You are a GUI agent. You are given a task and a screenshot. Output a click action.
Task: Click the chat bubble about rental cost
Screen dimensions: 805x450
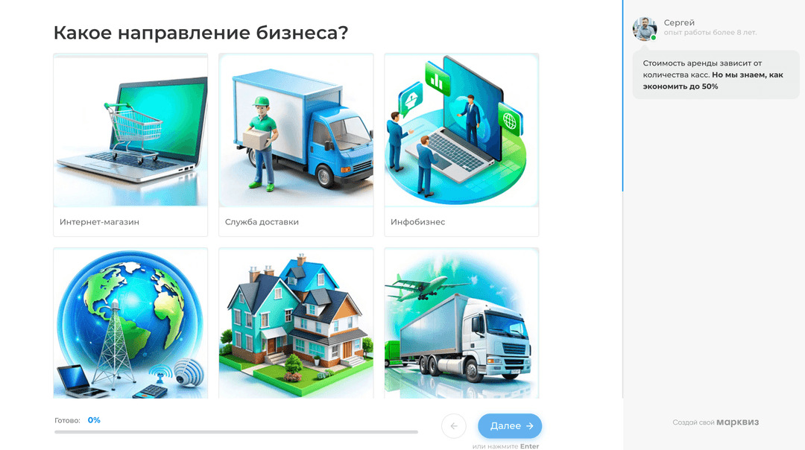pos(714,75)
